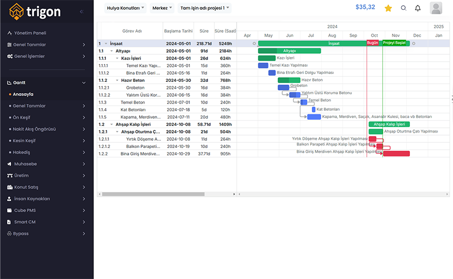The width and height of the screenshot is (453, 279).
Task: Click the Yönetim Paneli icon
Action: click(x=9, y=33)
